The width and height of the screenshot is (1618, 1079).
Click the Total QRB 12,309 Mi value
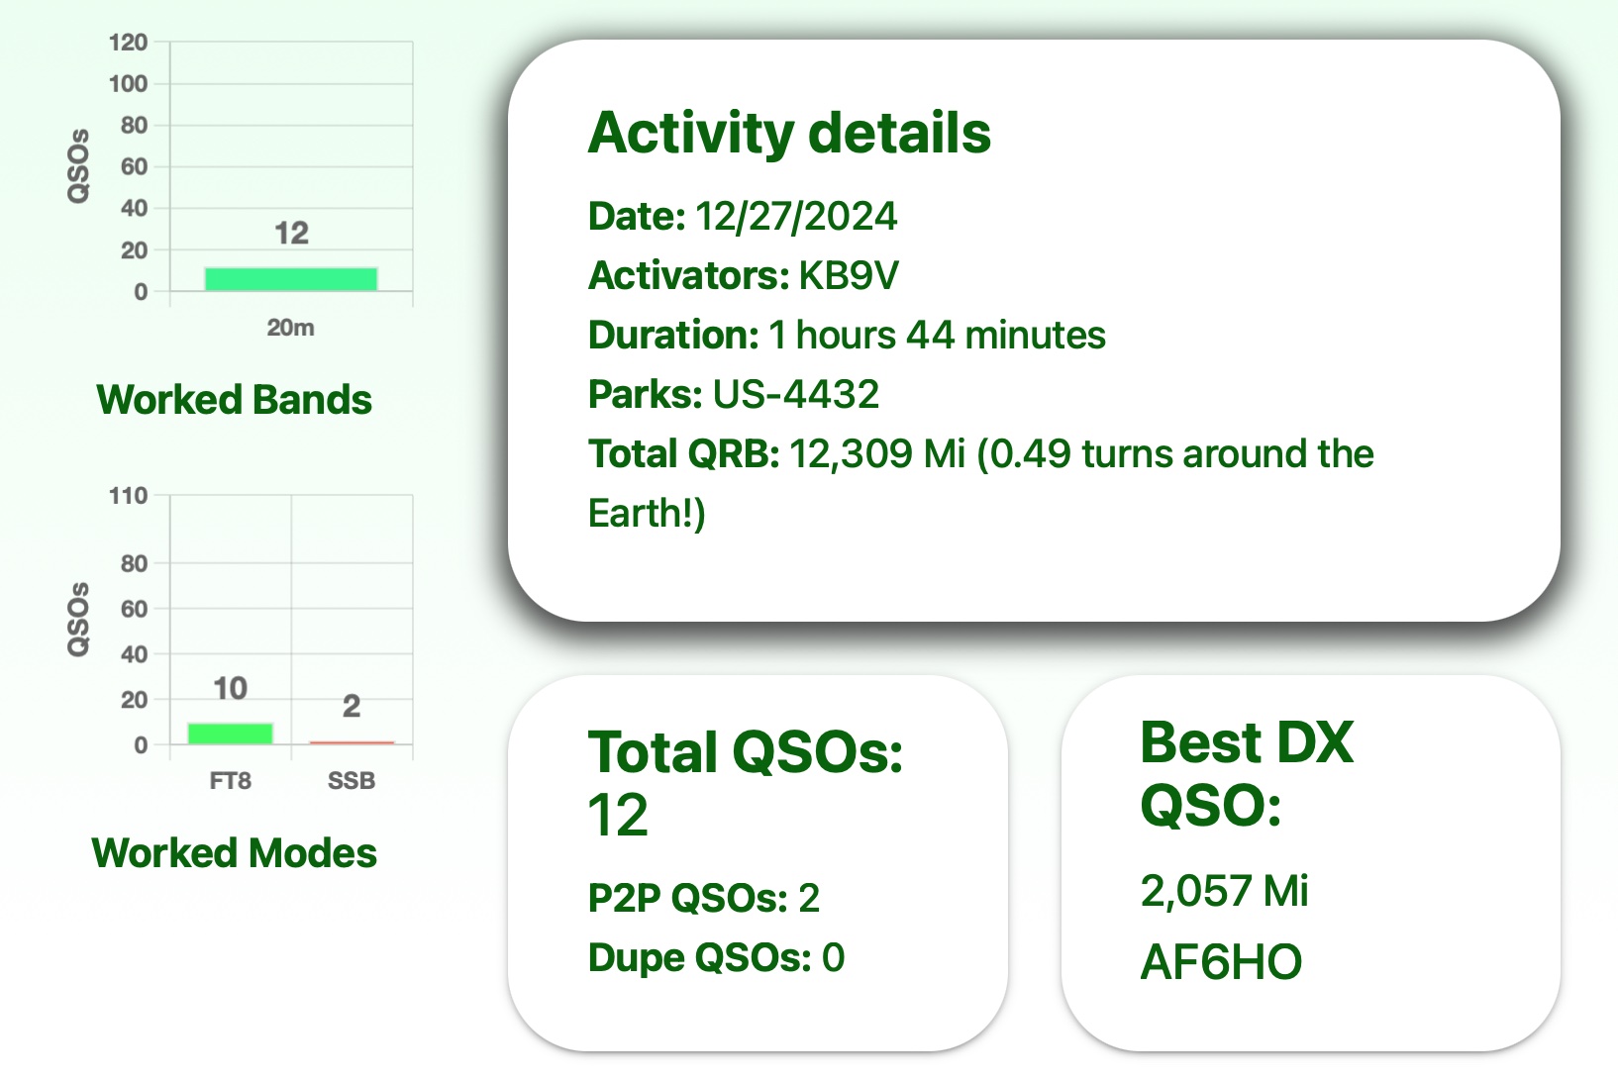[876, 454]
